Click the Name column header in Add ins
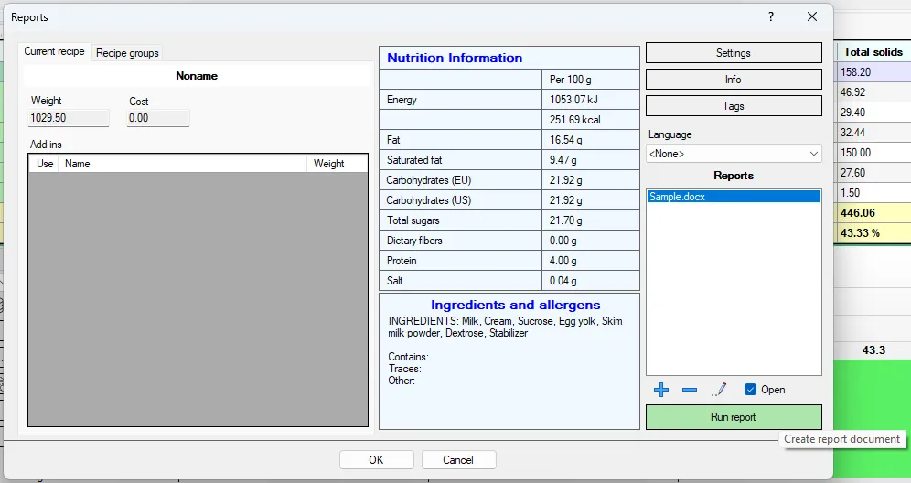Viewport: 911px width, 483px height. [182, 164]
